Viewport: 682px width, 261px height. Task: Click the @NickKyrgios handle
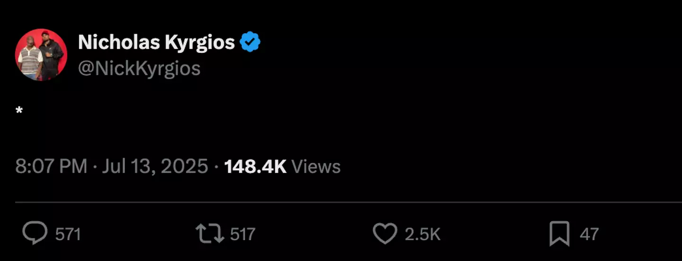pos(139,69)
